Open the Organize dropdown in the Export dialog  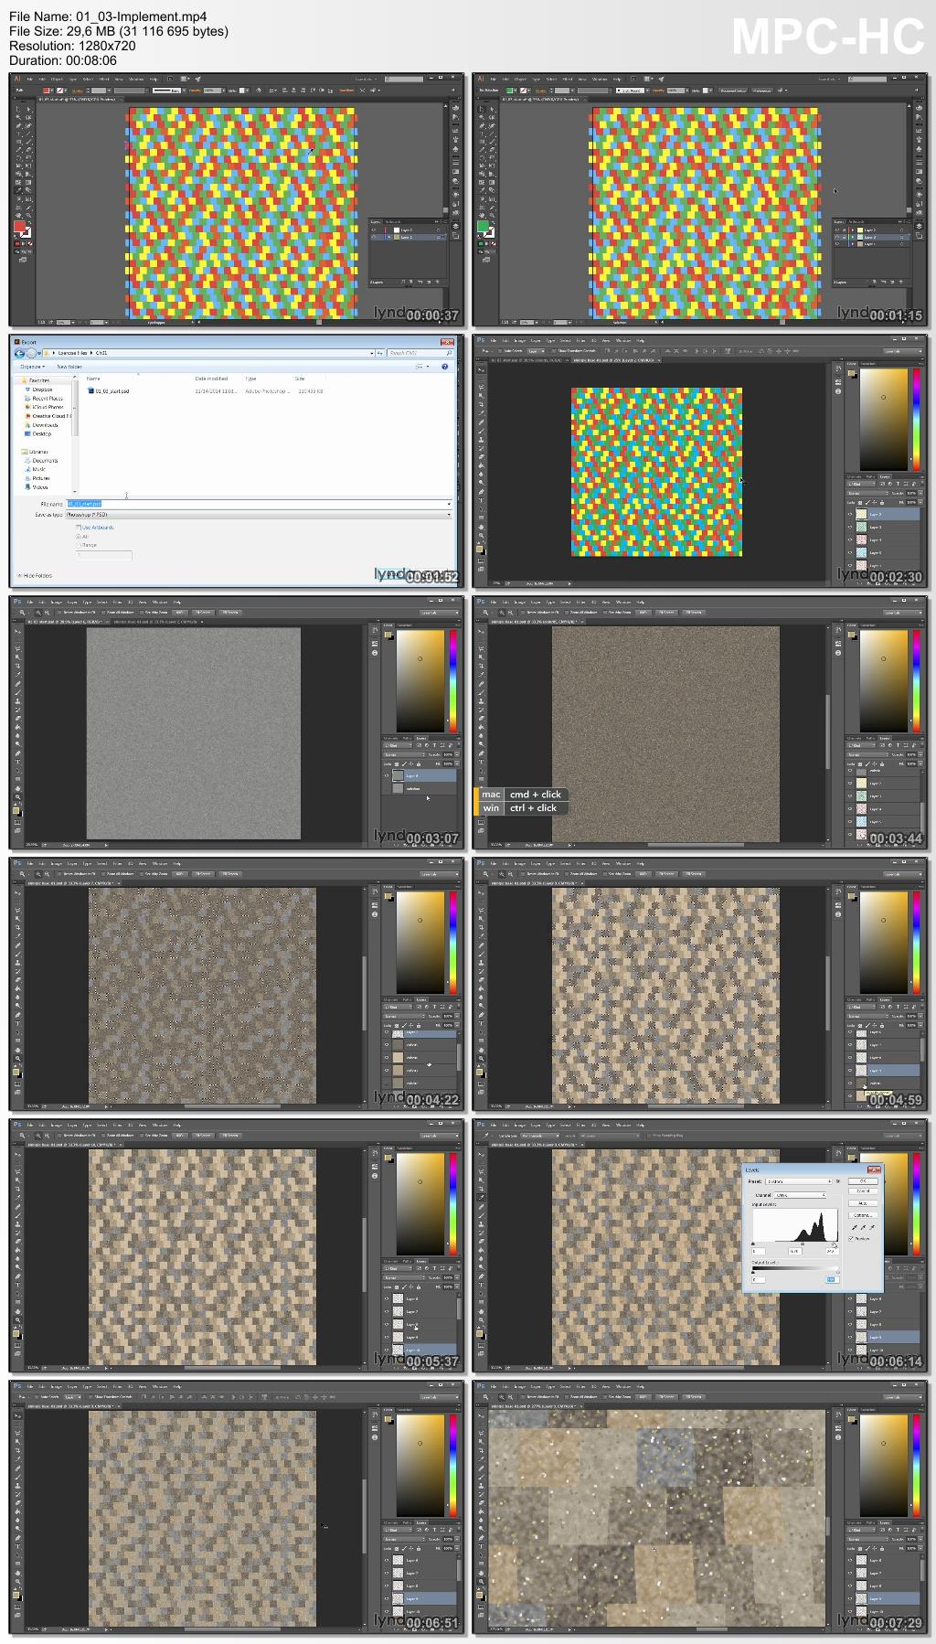coord(32,367)
